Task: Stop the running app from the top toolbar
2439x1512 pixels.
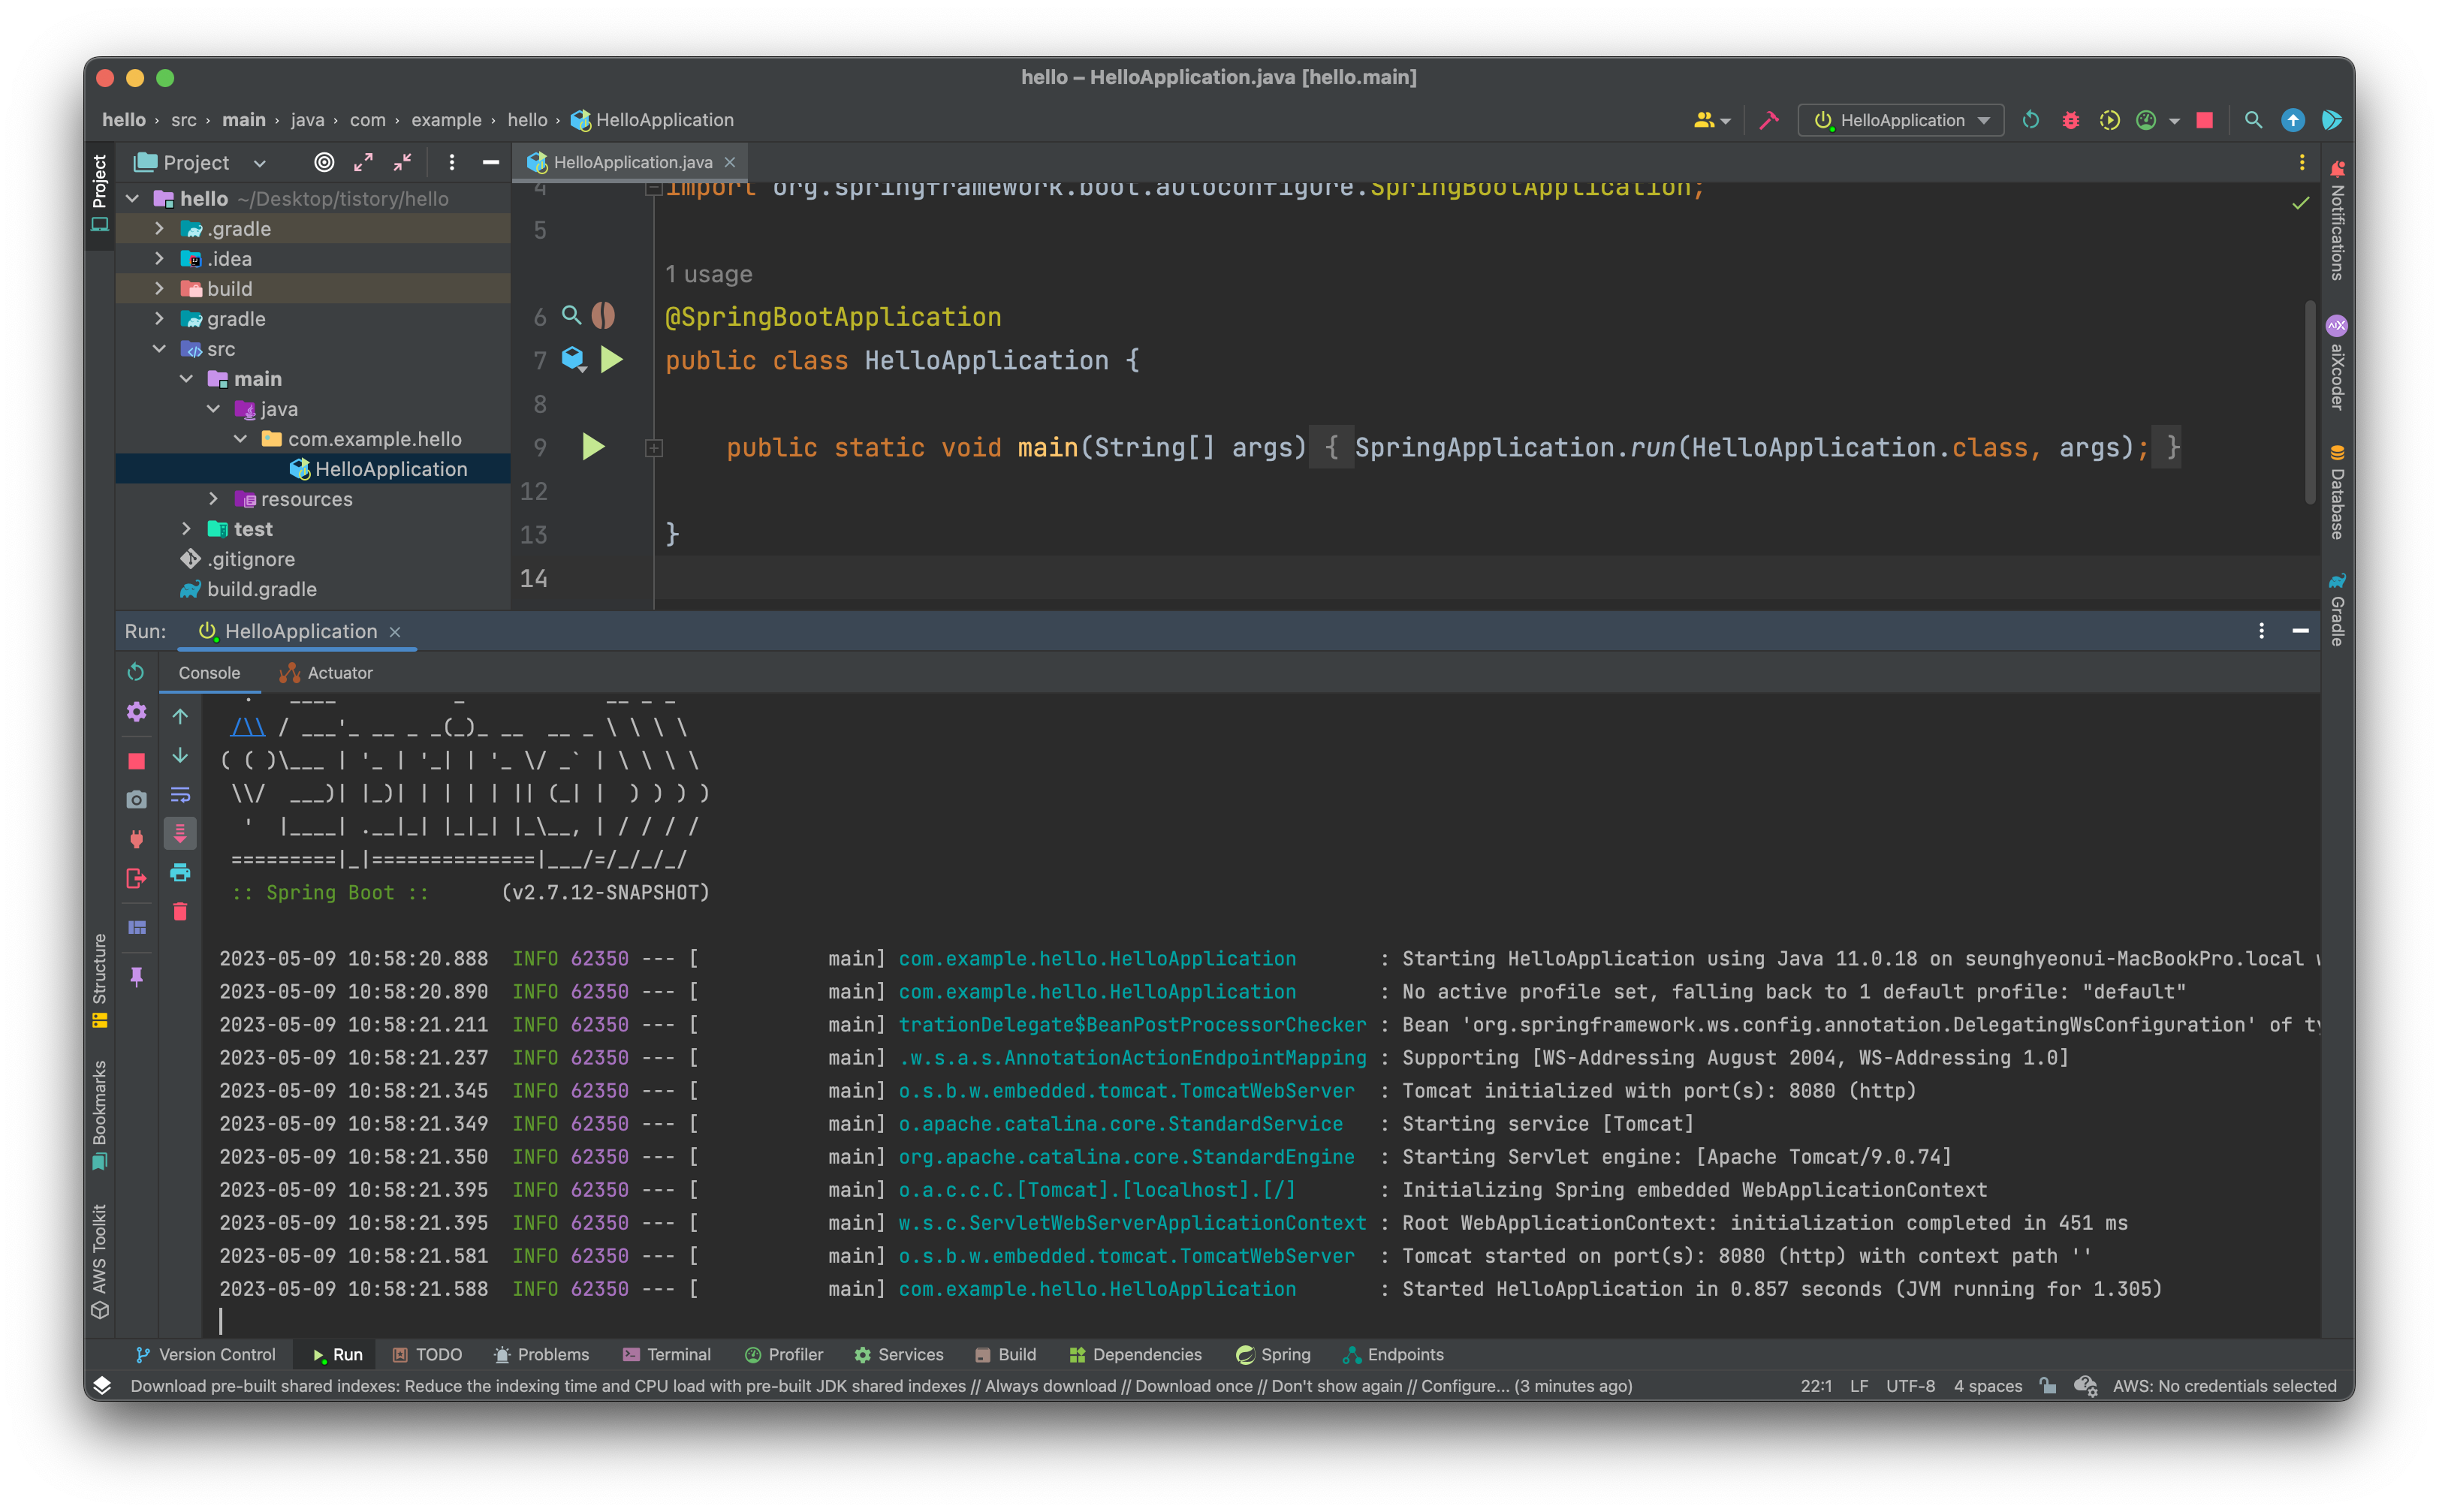Action: (x=2204, y=120)
